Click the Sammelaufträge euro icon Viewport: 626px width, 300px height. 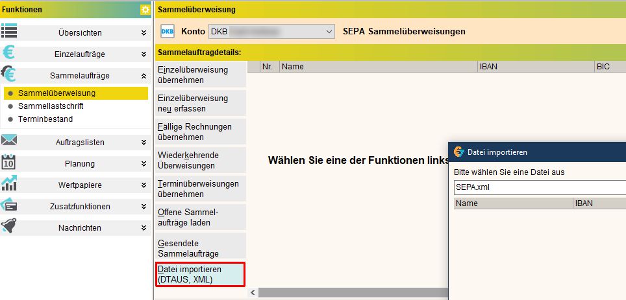(10, 75)
